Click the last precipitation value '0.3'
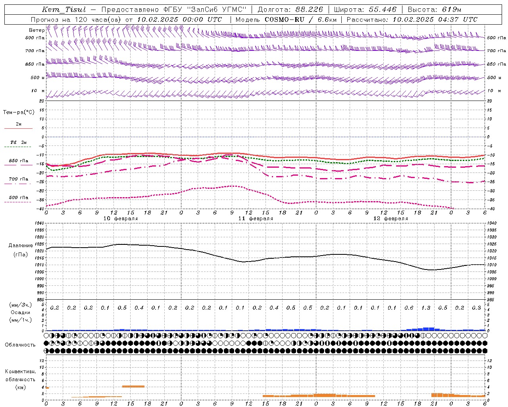Image resolution: width=508 pixels, height=407 pixels. click(476, 308)
